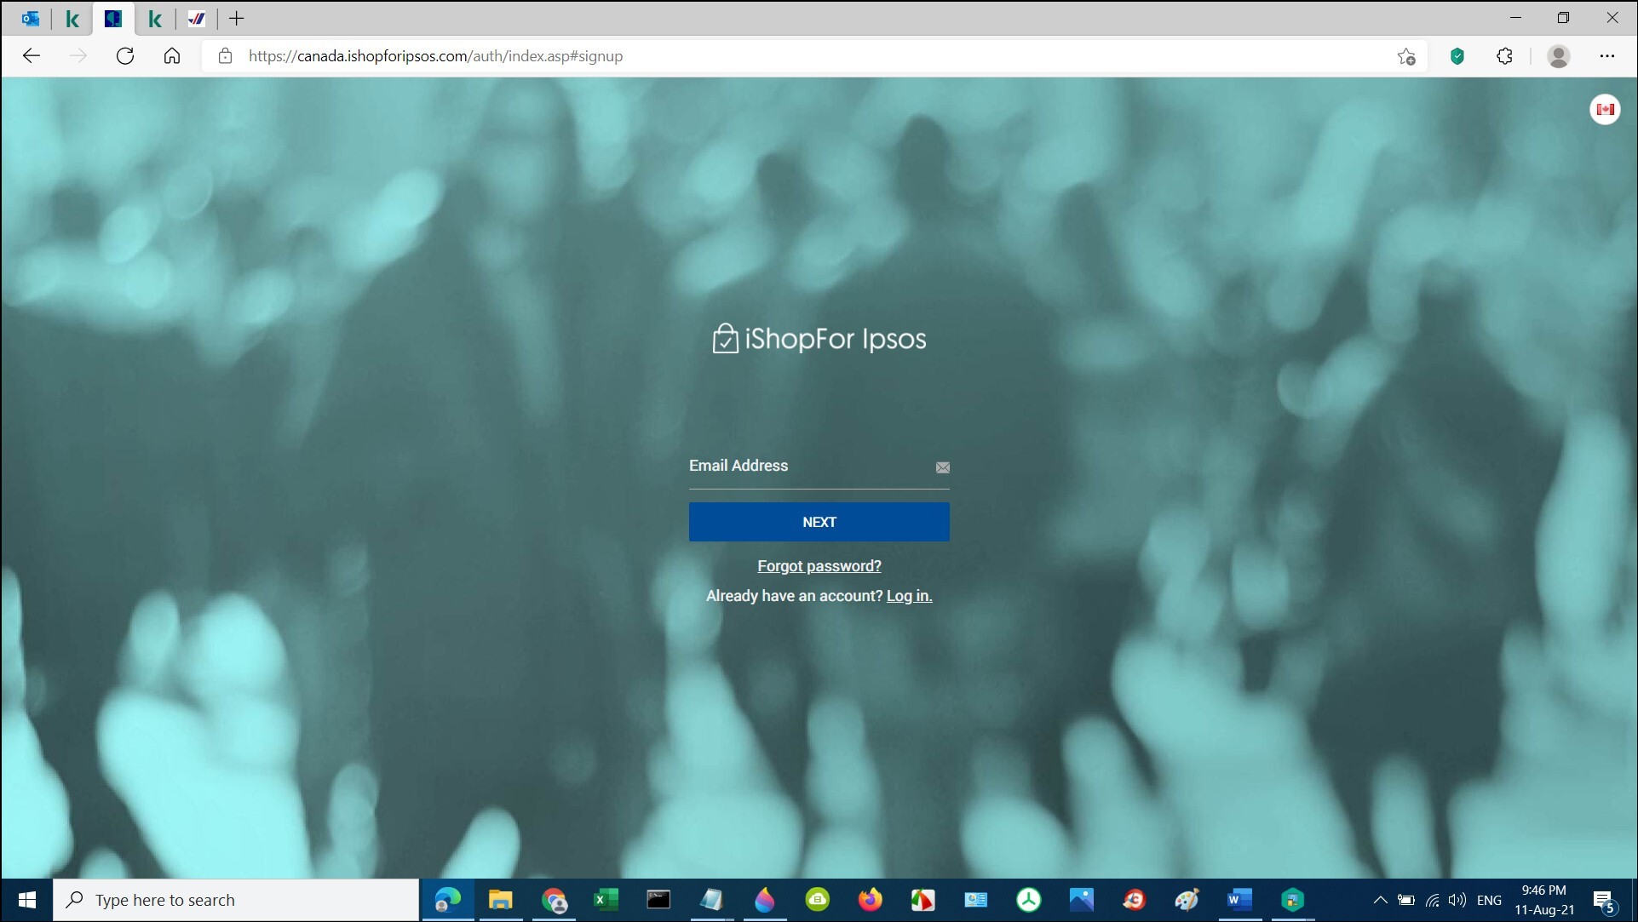Show hidden system tray icons chevron
Viewport: 1638px width, 922px height.
(1380, 900)
